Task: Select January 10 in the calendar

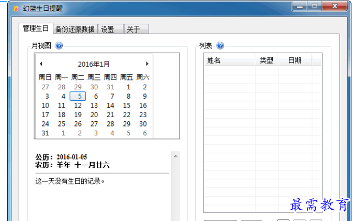Action: (45, 105)
